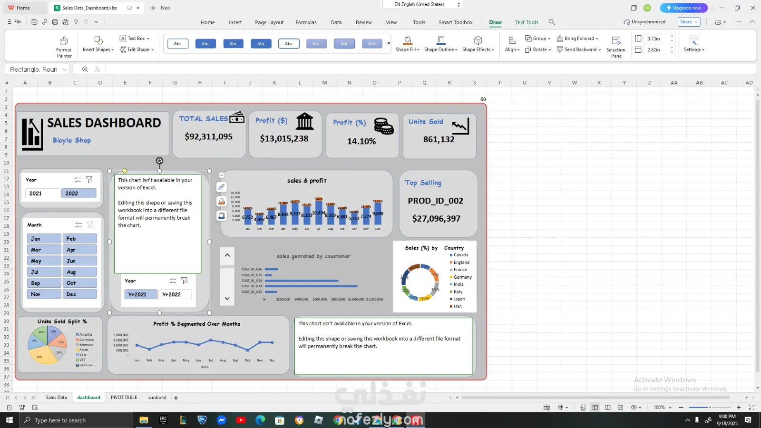Click the Unsynchronized cloud status
This screenshot has width=761, height=428.
(644, 22)
